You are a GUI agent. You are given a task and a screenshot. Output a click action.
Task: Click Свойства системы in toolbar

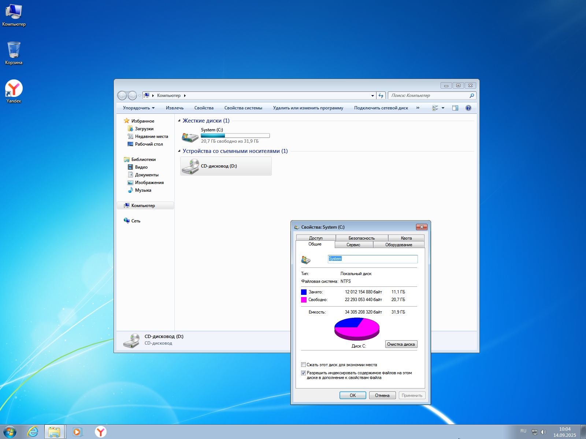pyautogui.click(x=243, y=108)
